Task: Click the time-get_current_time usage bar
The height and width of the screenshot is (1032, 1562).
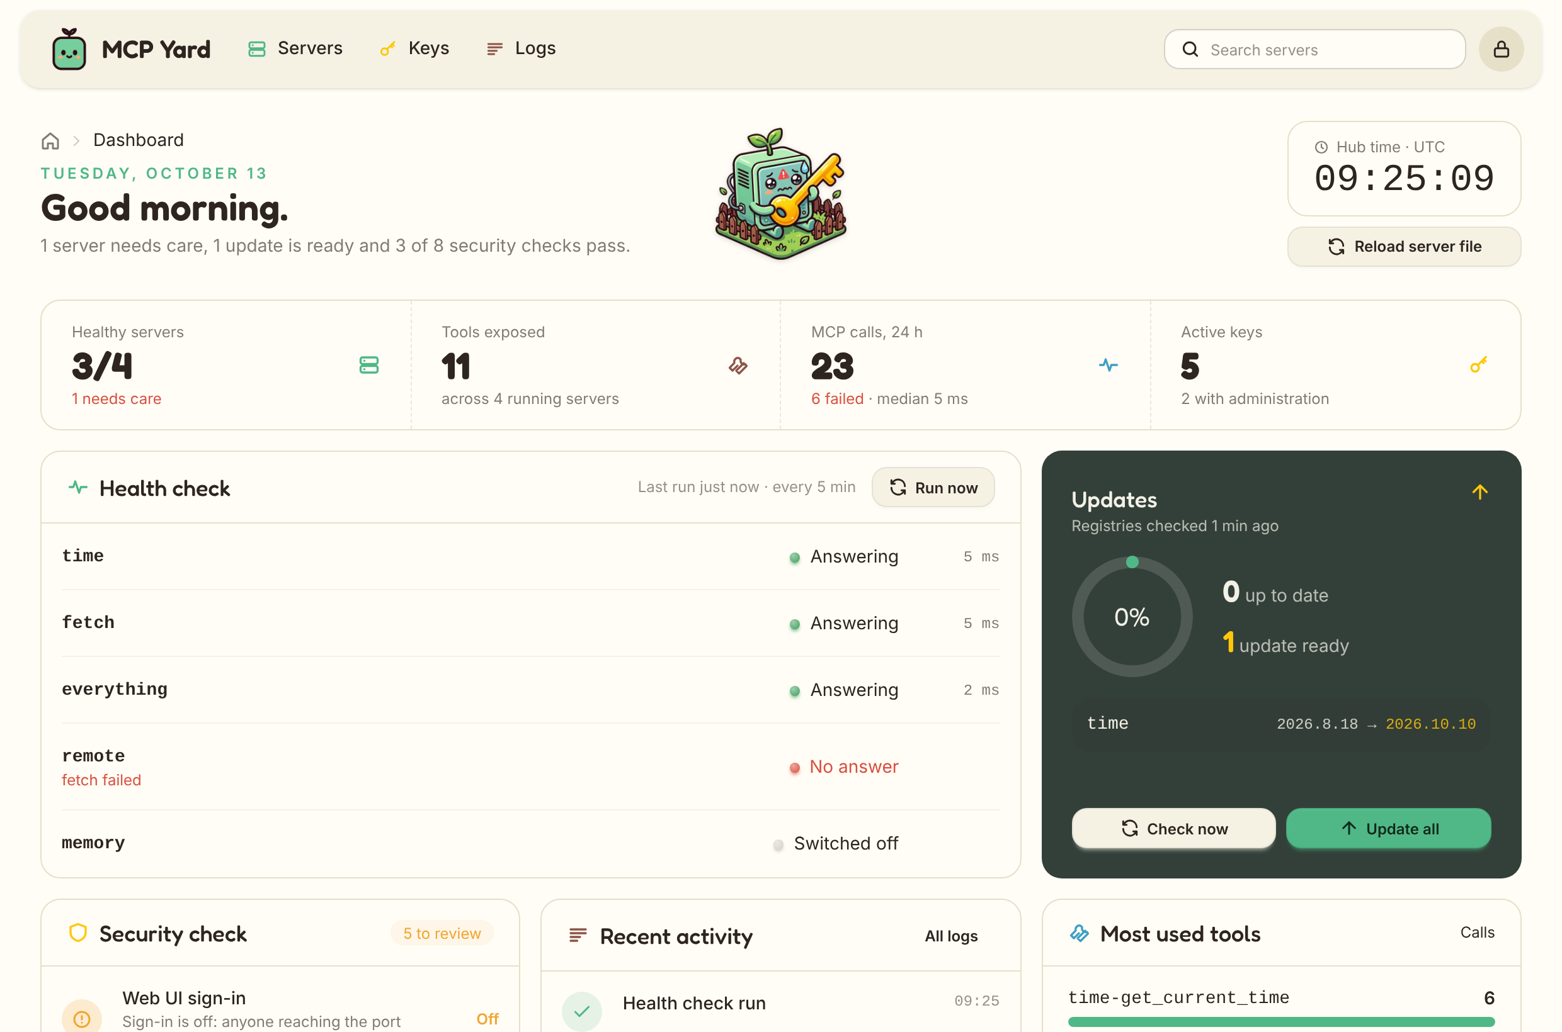Action: (1280, 1022)
